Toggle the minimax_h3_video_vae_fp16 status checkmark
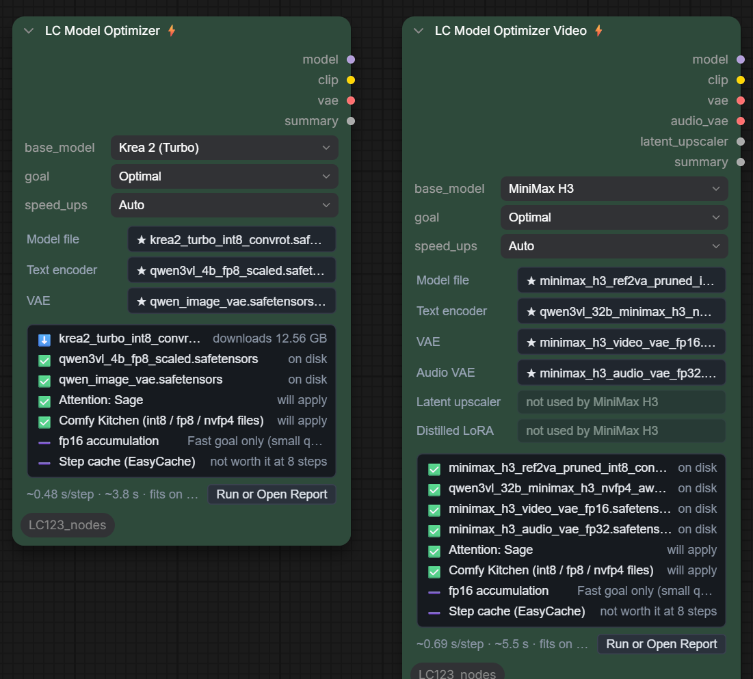Image resolution: width=753 pixels, height=679 pixels. (434, 511)
